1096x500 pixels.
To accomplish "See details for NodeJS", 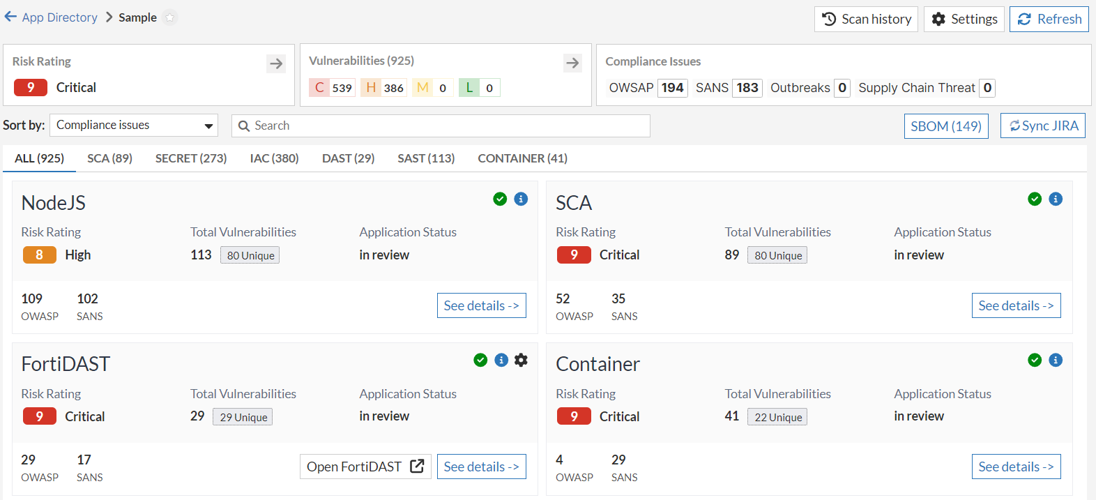I will [x=482, y=305].
